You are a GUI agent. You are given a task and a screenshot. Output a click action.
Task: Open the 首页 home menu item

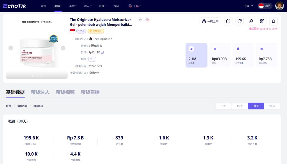tap(43, 6)
